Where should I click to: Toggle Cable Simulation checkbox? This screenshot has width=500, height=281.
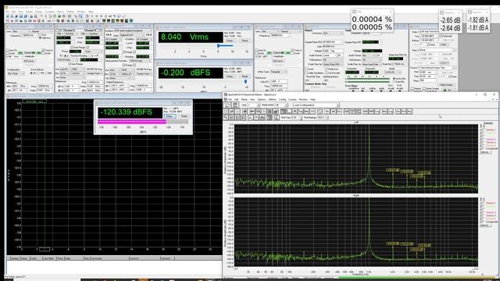(307, 73)
